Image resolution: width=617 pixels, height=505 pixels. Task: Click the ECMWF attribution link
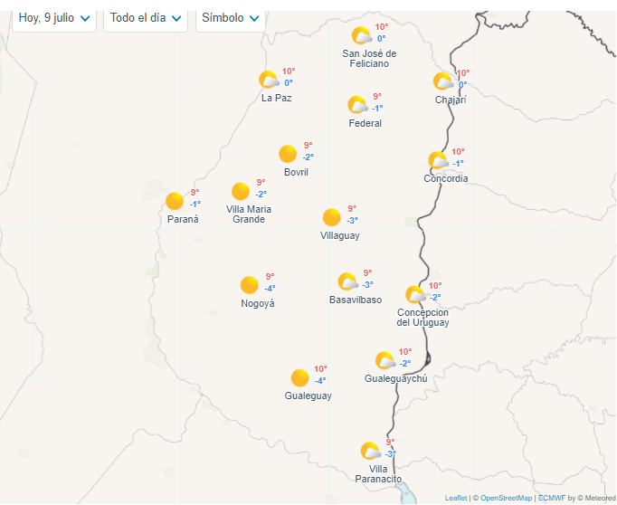551,498
